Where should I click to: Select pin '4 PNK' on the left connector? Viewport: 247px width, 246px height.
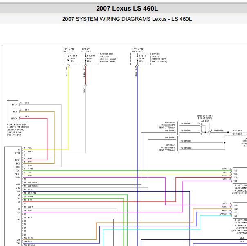point(28,158)
